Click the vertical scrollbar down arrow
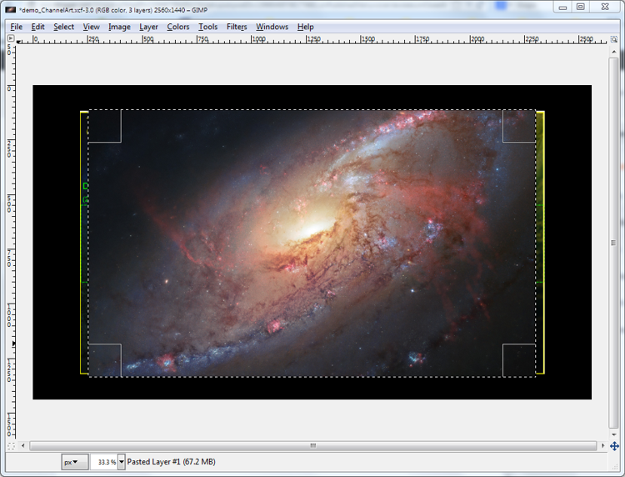 coord(613,434)
